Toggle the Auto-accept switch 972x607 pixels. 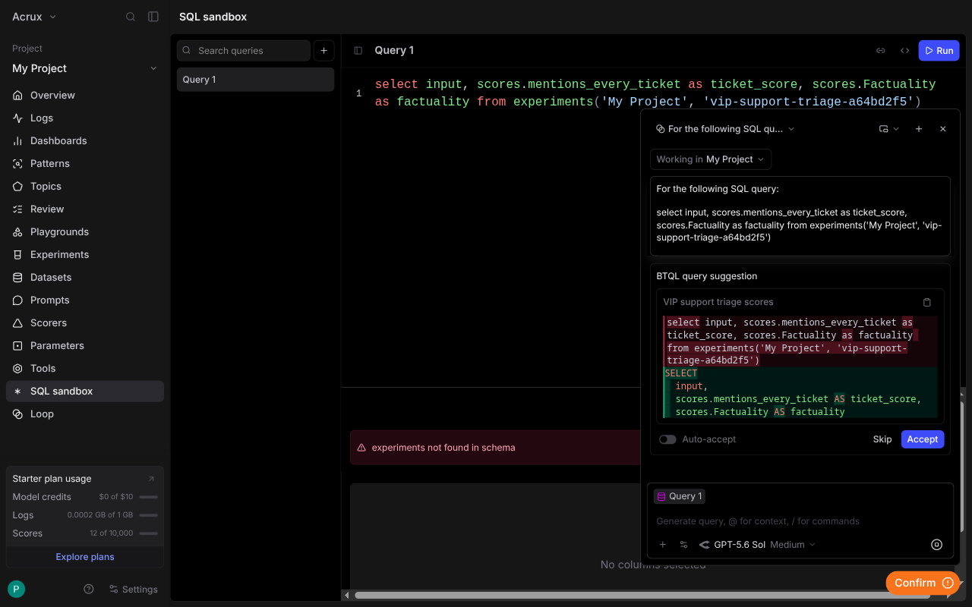(x=667, y=439)
